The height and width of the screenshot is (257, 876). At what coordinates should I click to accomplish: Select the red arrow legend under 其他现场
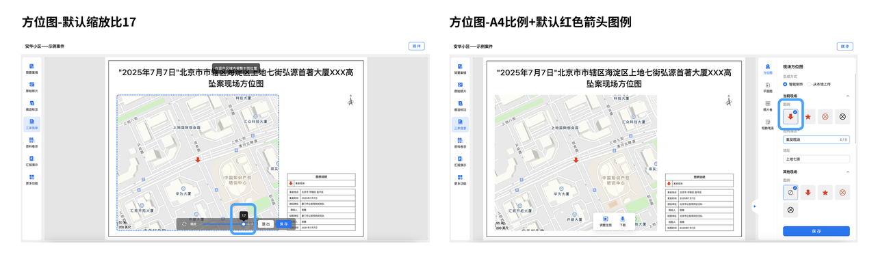(808, 193)
